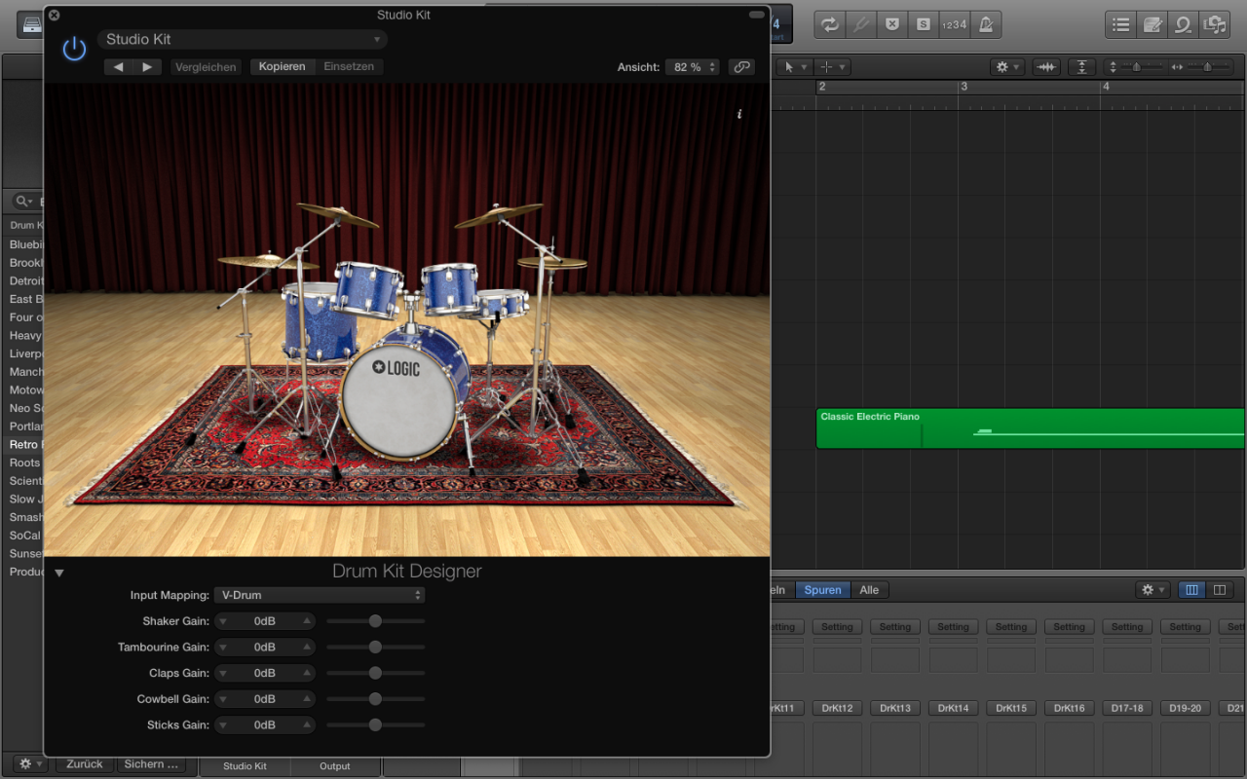Toggle the plugin link chain icon
Screen dimensions: 1247x779
point(742,67)
